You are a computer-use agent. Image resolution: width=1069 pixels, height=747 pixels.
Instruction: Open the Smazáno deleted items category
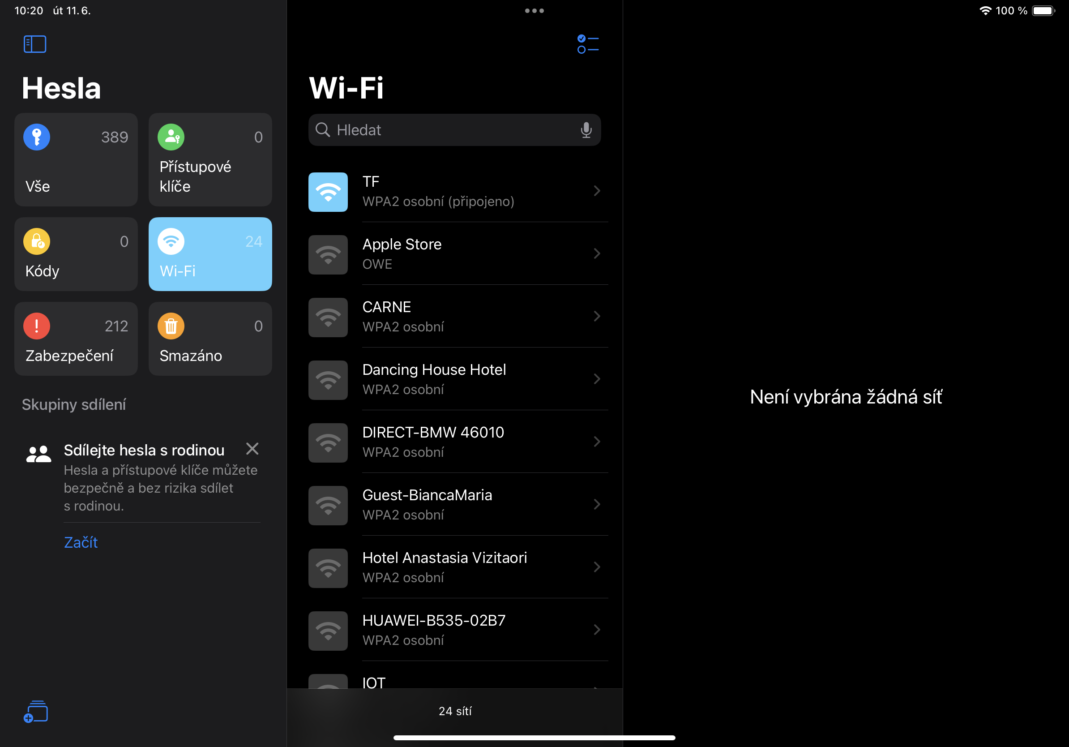coord(210,339)
